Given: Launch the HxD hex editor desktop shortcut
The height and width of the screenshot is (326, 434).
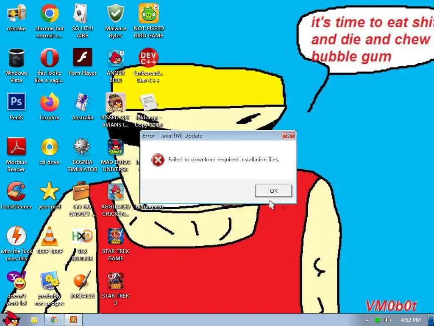Looking at the screenshot, I should tap(82, 244).
